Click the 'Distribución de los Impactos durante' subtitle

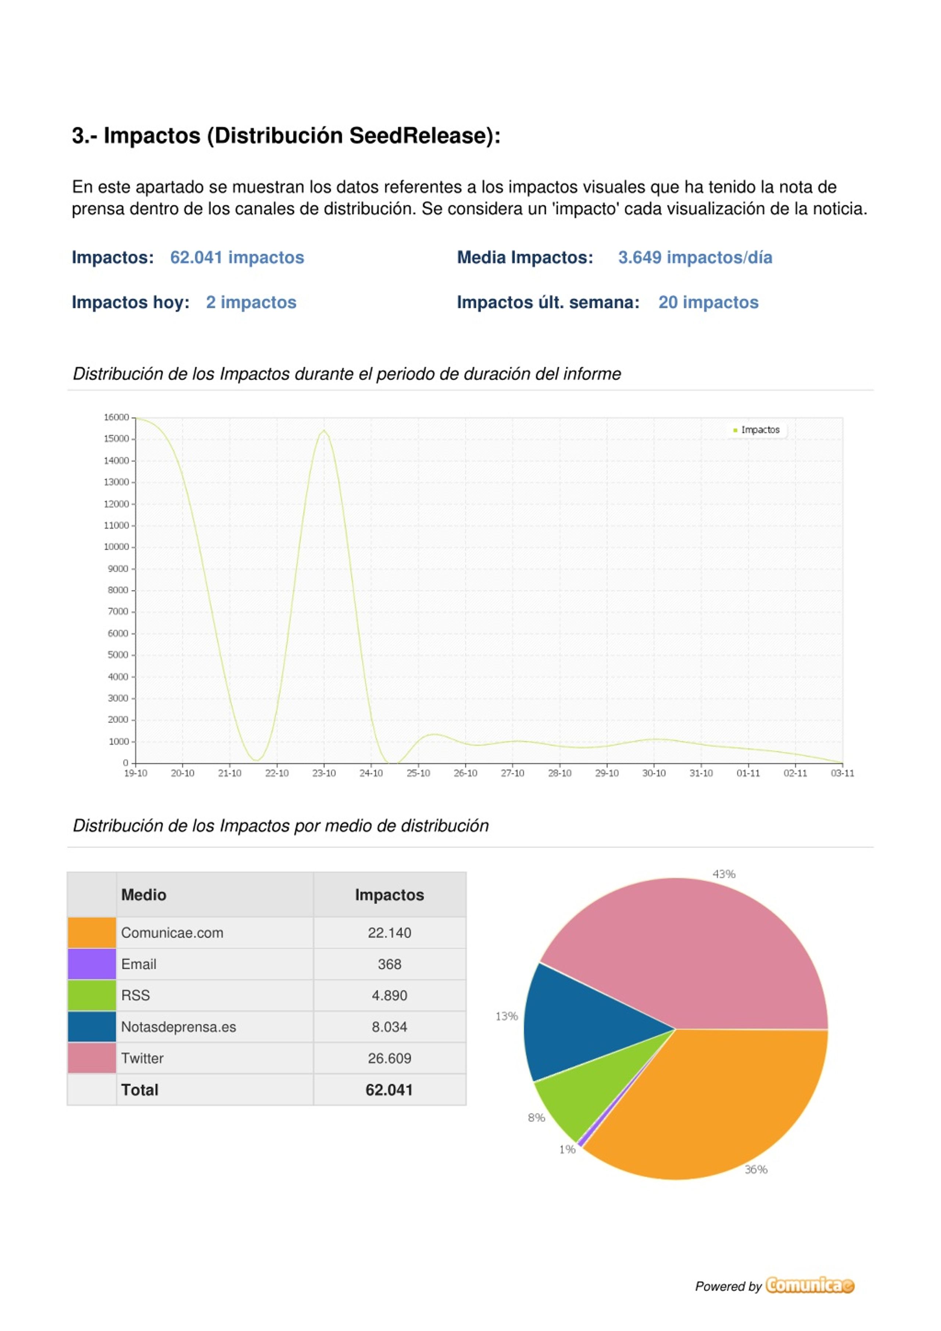pos(347,374)
